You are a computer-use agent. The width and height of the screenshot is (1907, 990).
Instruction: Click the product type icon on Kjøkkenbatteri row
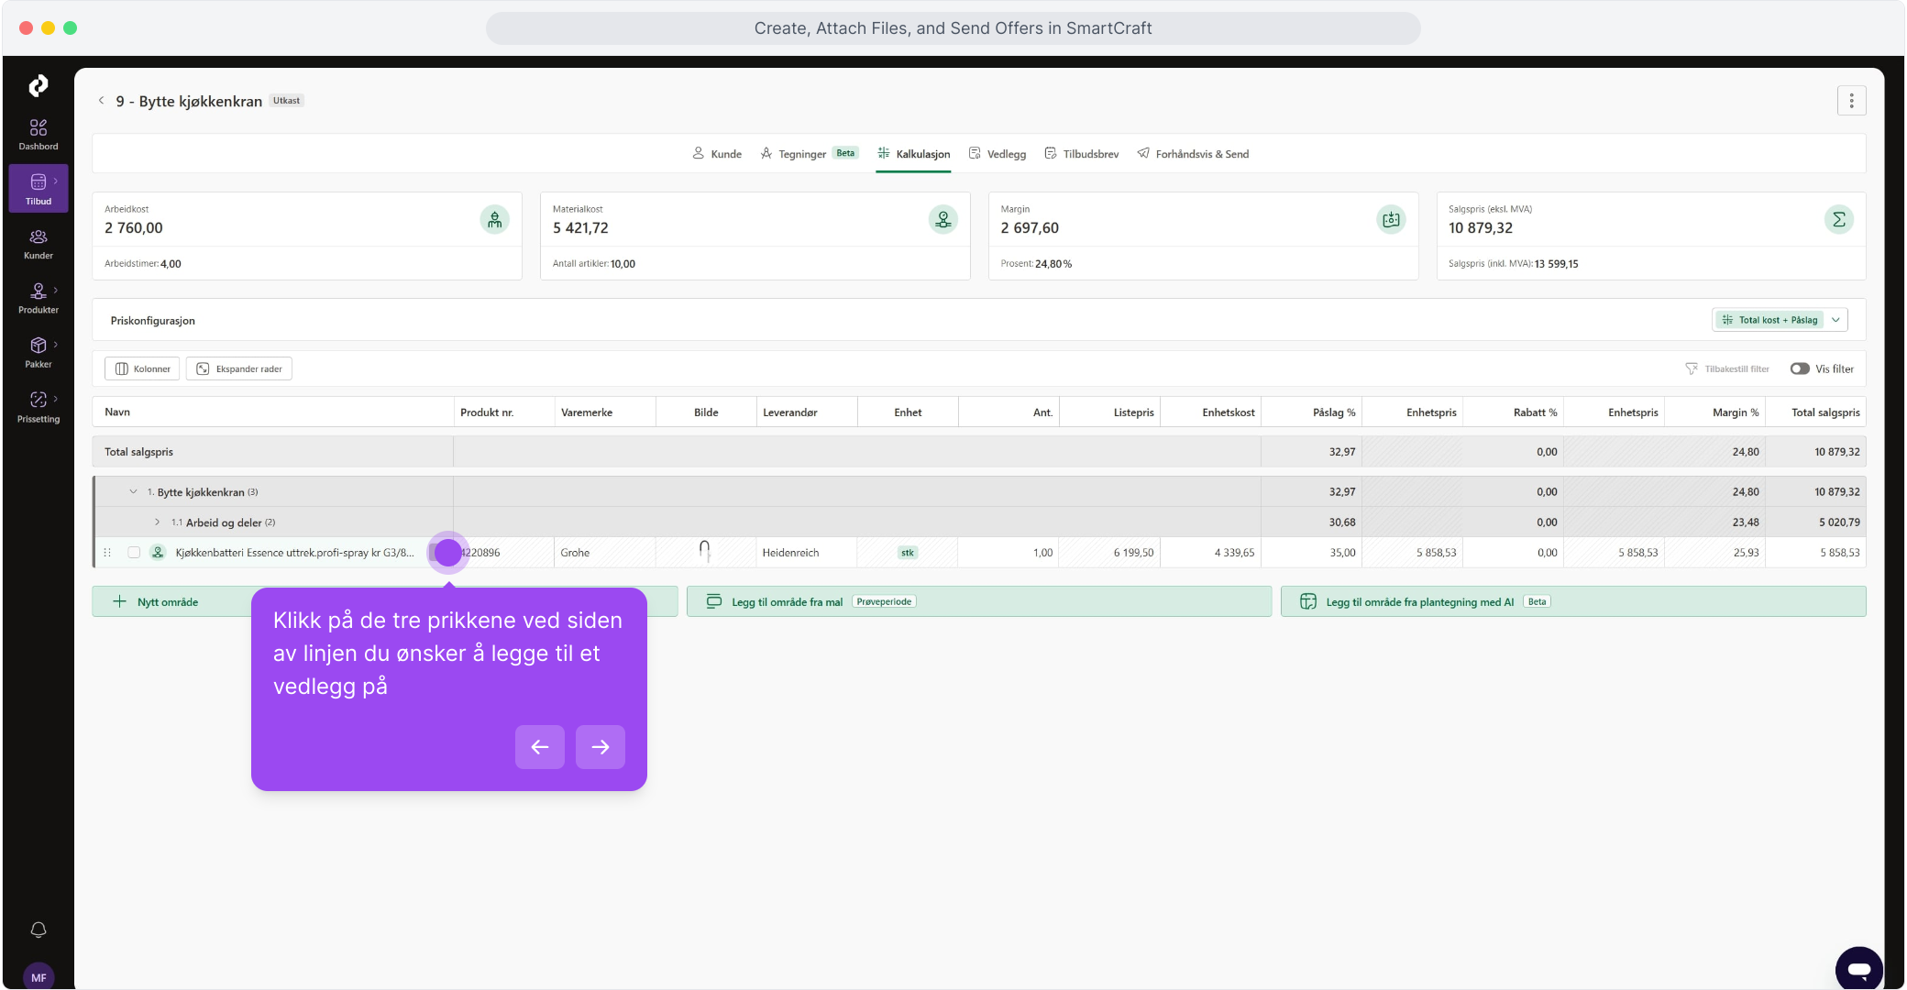pyautogui.click(x=158, y=553)
